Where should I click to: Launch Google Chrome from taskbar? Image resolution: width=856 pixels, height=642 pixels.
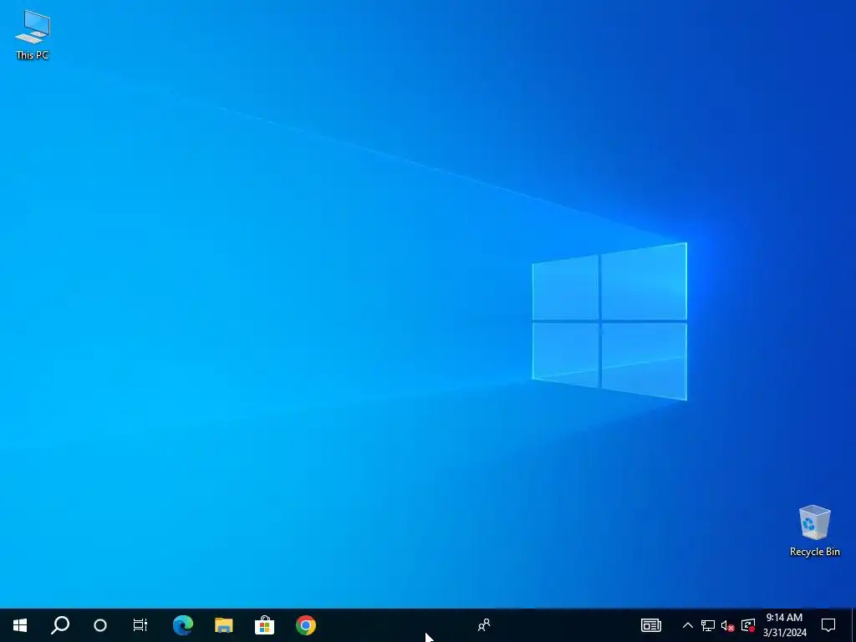(306, 625)
